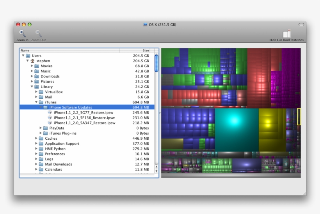Click the file list scrollbar thumb
The width and height of the screenshot is (320, 214).
pos(156,63)
